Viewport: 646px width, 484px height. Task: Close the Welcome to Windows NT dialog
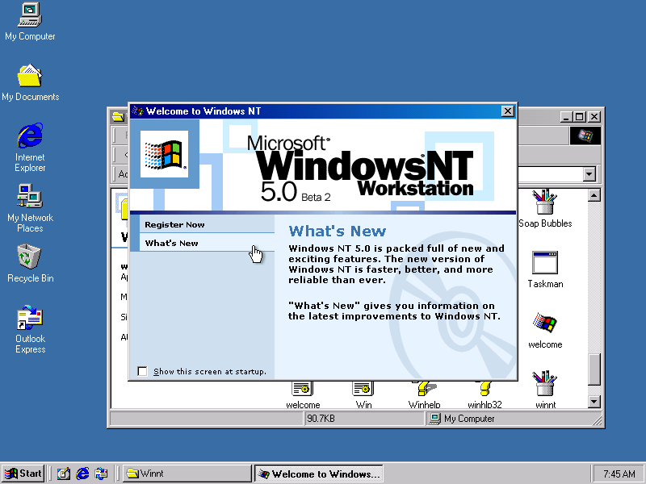(507, 111)
